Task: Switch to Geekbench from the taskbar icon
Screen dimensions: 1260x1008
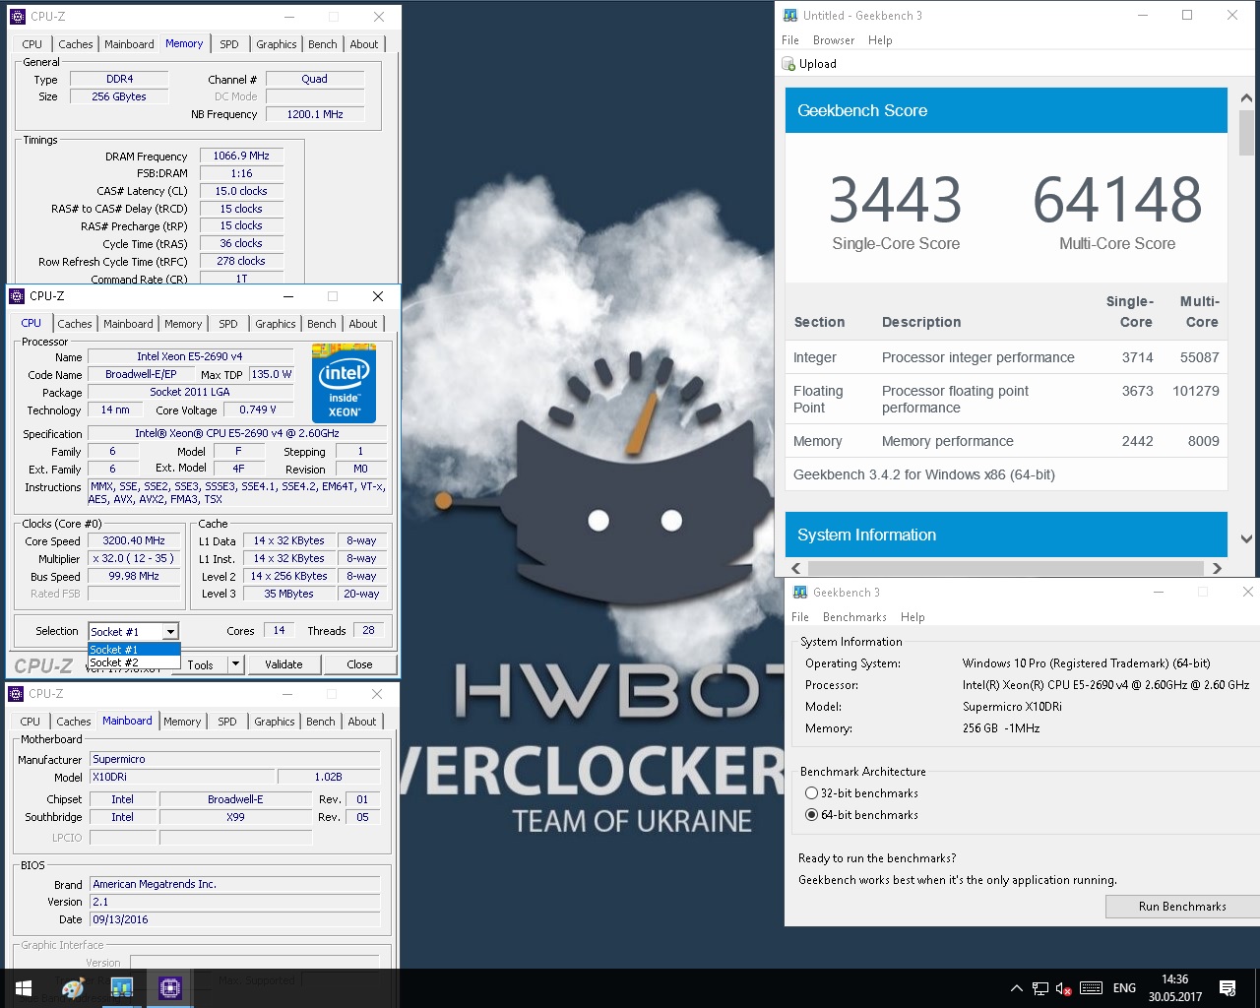Action: [122, 988]
